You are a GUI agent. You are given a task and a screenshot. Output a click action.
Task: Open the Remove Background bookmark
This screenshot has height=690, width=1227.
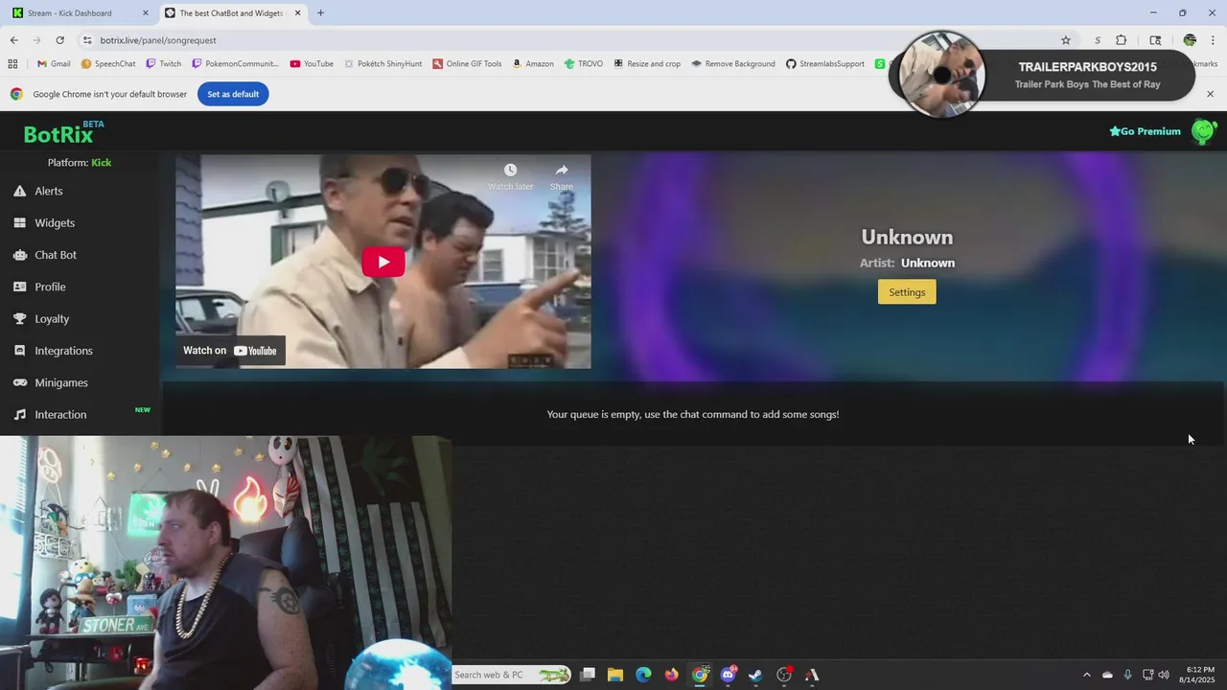point(733,64)
